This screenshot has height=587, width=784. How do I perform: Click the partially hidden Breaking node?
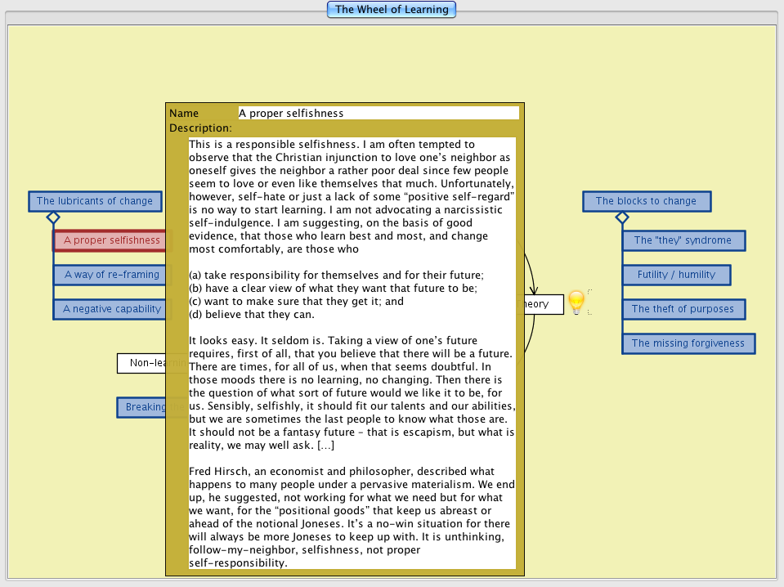(x=141, y=407)
